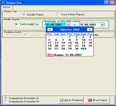
Task: Open the start date 31.08.2002 dropdown arrow
Action: pos(68,25)
